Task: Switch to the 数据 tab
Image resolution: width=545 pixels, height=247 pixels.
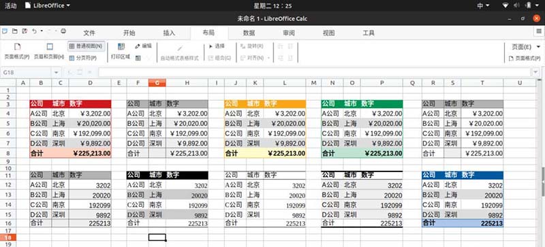Action: 249,33
